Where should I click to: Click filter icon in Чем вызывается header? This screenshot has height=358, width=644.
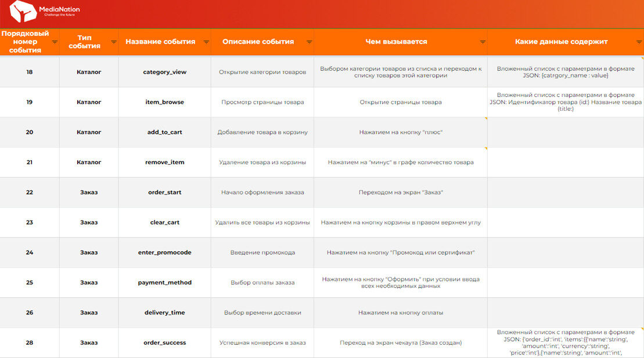[483, 42]
